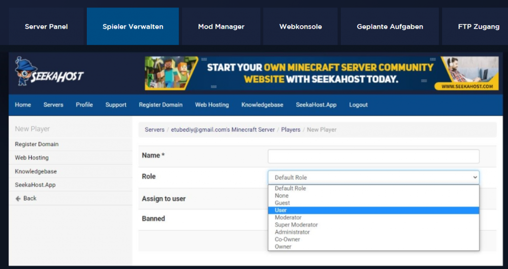Go to the Webkonsole tab
Screen dimensions: 508x269
point(300,27)
